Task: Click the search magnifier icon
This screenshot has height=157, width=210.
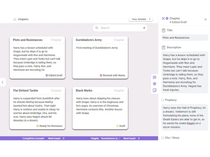Action: coord(97,28)
